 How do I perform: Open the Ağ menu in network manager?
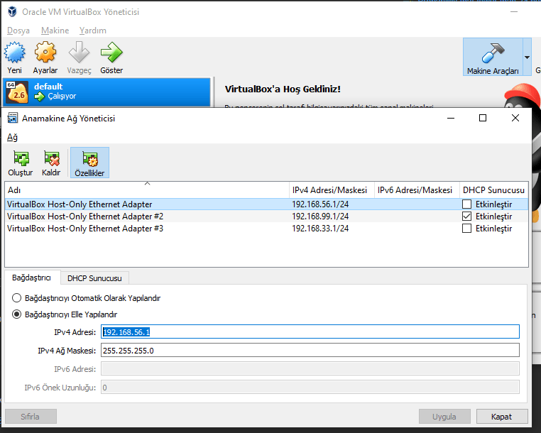[12, 137]
